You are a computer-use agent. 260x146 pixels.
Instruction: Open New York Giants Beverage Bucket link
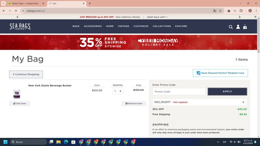pos(50,86)
